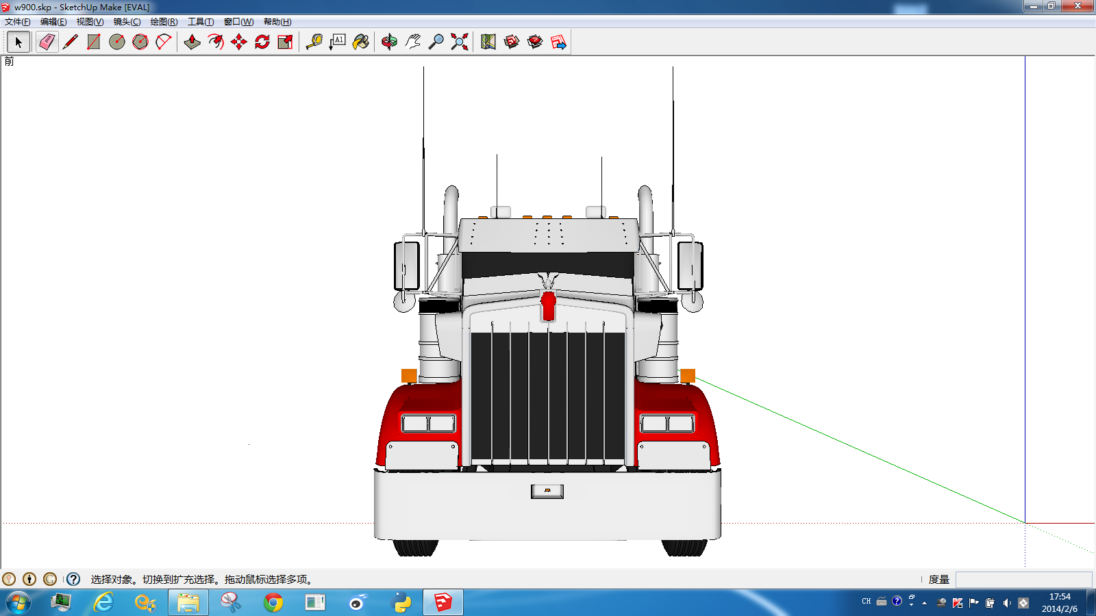Activate the Rectangle drawing tool
Screen dimensions: 1096x616
(94, 42)
